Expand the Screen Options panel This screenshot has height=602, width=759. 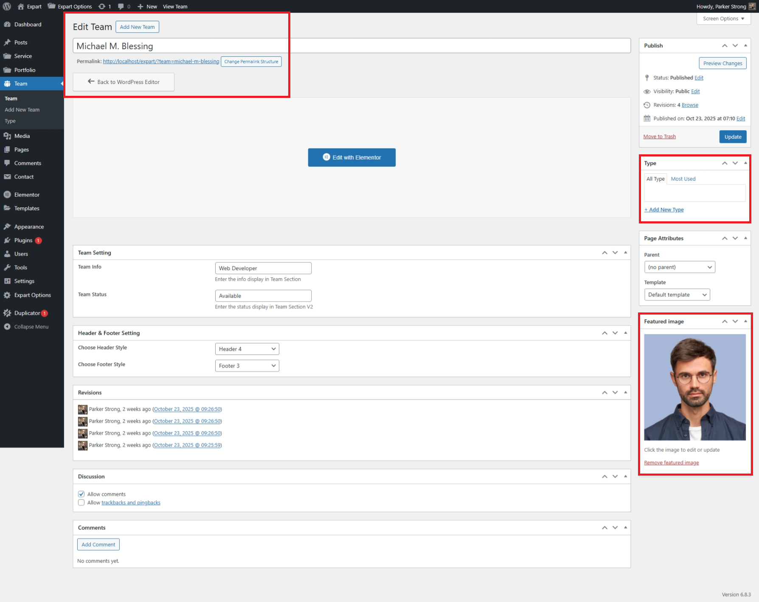point(723,19)
